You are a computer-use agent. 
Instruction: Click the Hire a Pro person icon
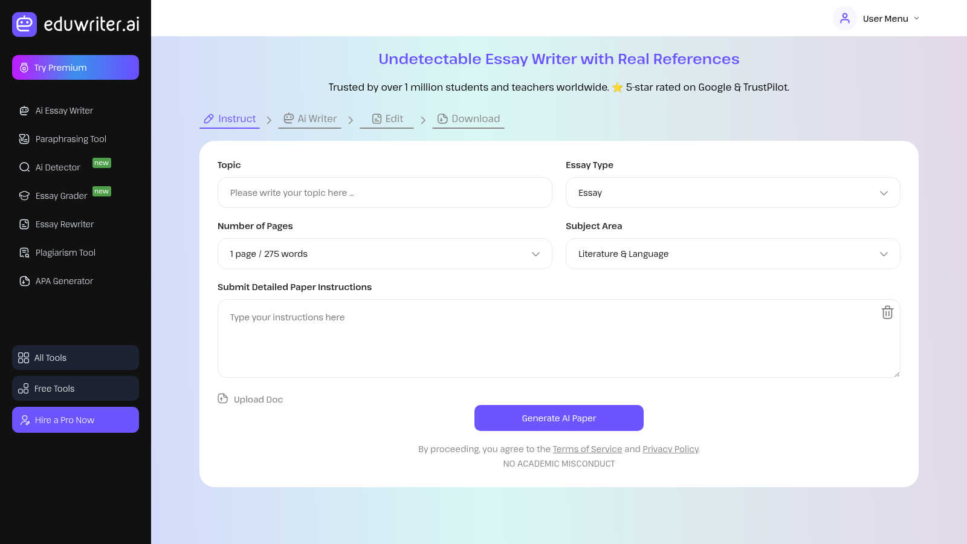(x=25, y=420)
